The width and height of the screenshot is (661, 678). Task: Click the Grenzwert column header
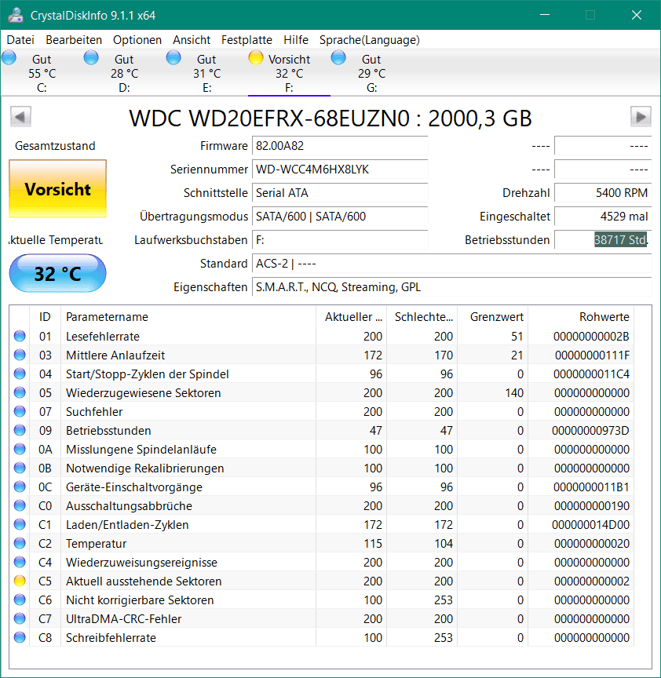pyautogui.click(x=493, y=316)
